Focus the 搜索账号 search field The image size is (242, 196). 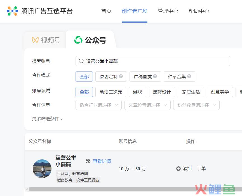click(x=153, y=61)
